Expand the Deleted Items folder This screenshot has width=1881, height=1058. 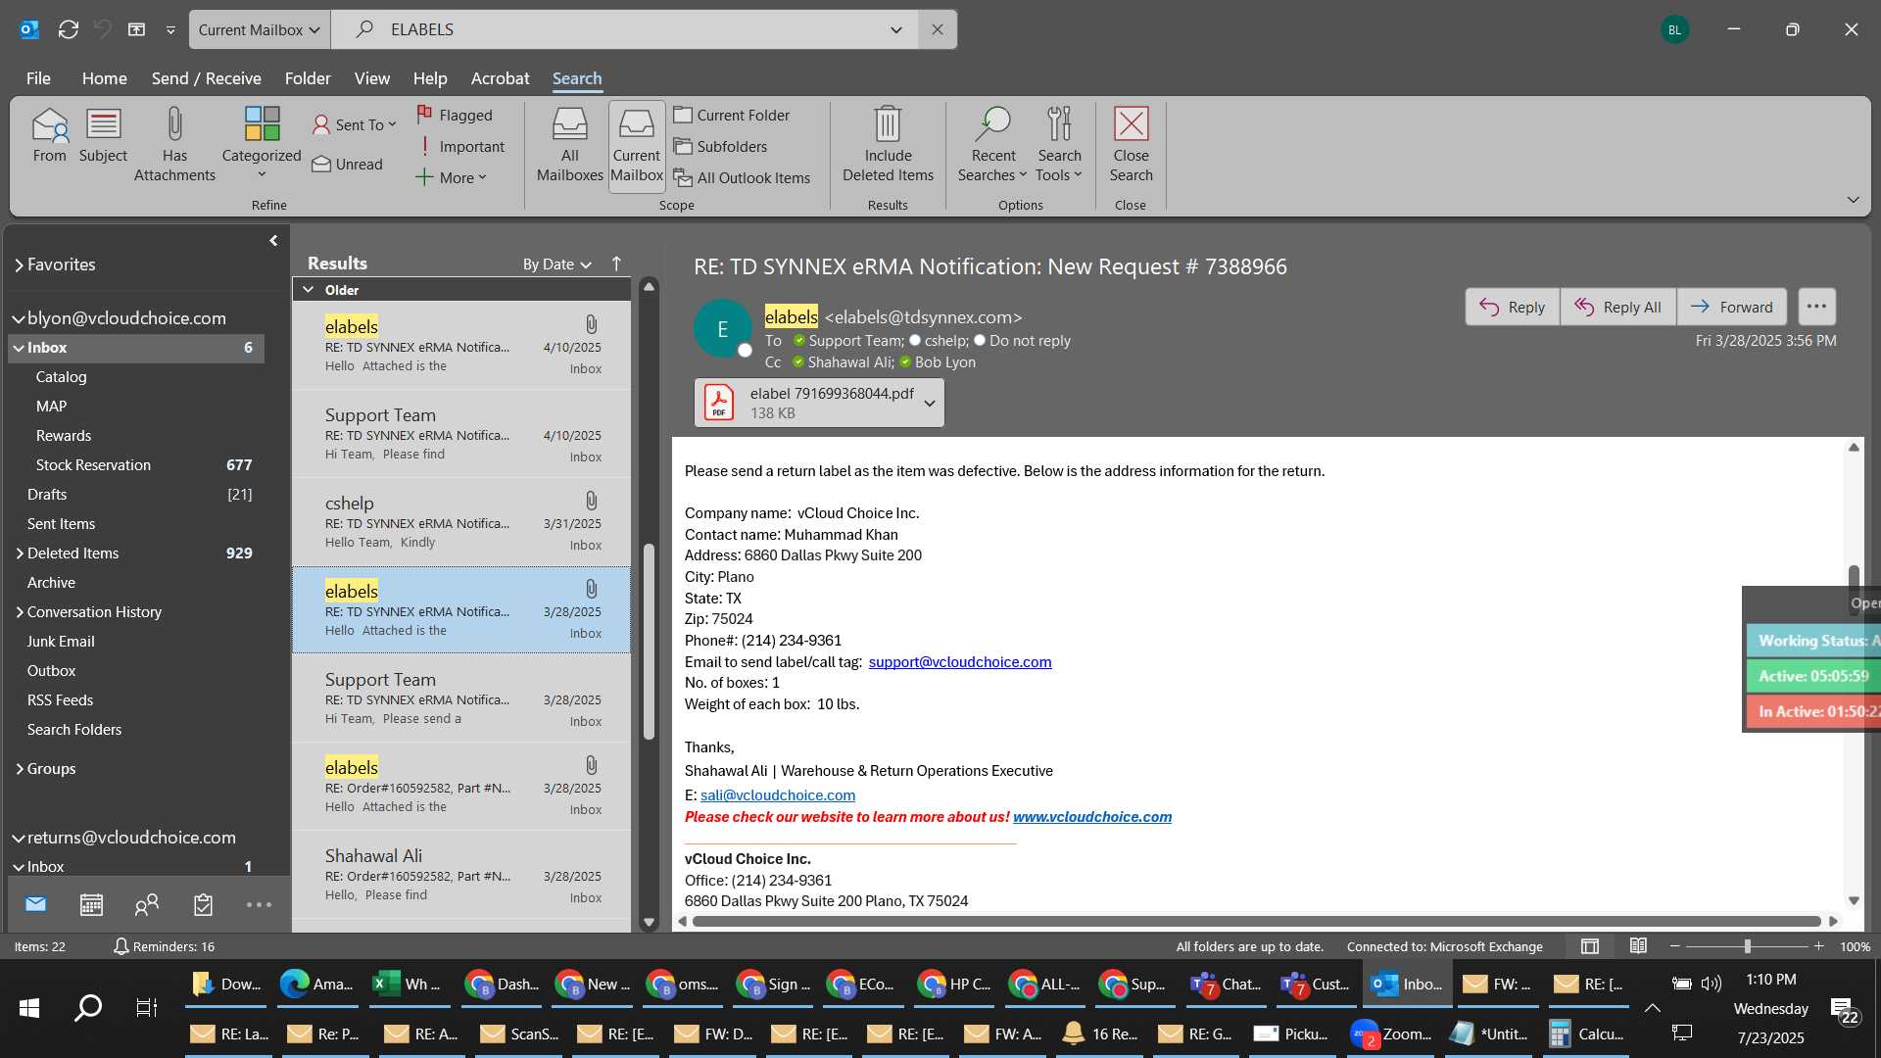click(x=20, y=553)
